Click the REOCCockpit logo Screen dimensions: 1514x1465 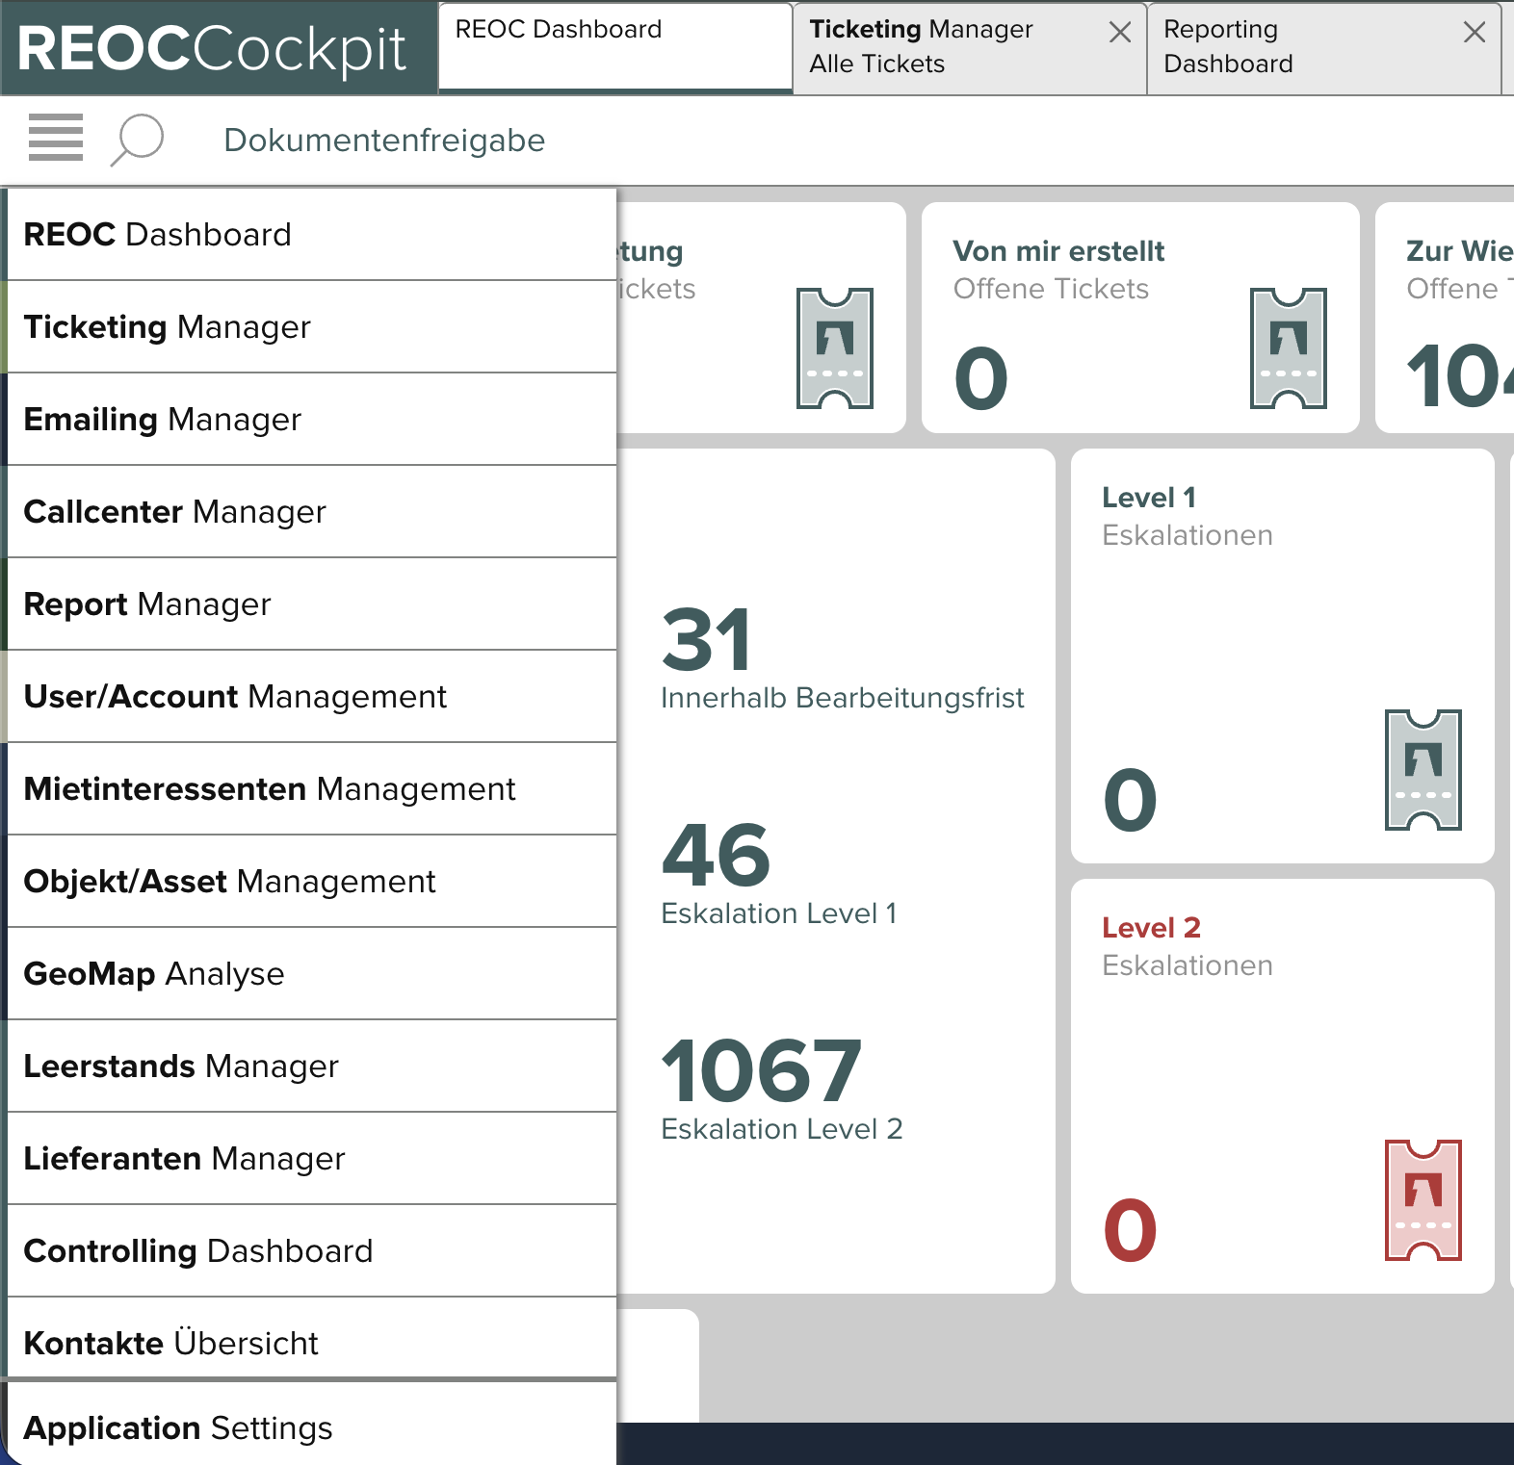click(213, 48)
